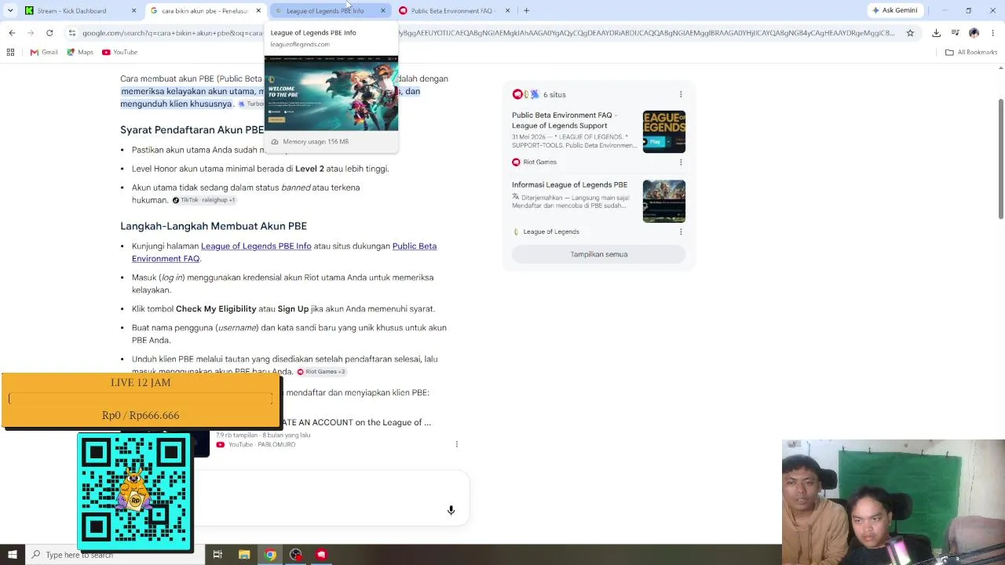1005x565 pixels.
Task: Click the Ask Gemini button
Action: point(894,10)
